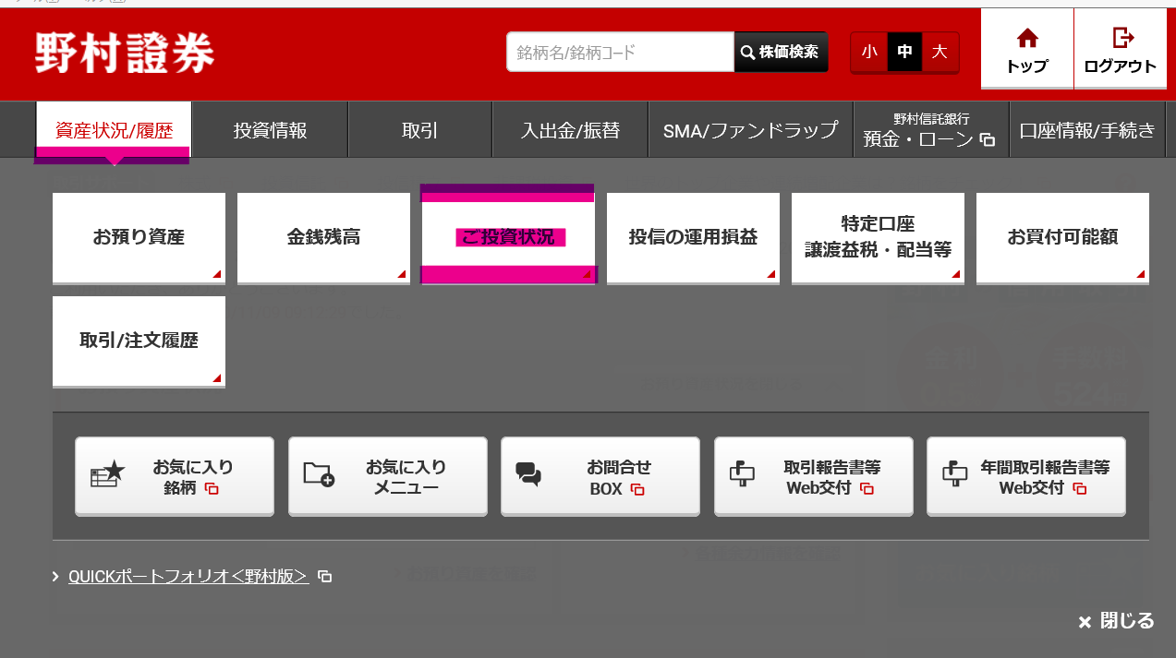This screenshot has width=1176, height=658.
Task: Open the 口座情報/手続き menu tab
Action: tap(1087, 130)
